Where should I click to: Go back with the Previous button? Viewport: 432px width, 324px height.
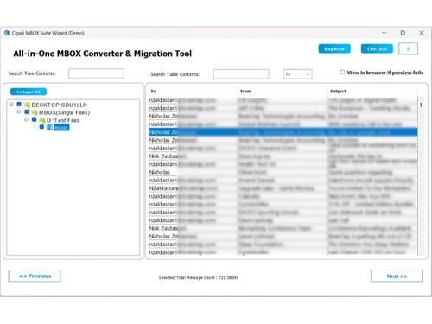coord(35,276)
